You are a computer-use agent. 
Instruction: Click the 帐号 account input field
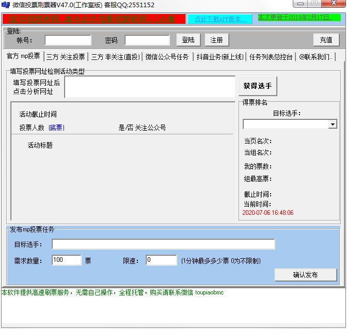click(x=68, y=40)
